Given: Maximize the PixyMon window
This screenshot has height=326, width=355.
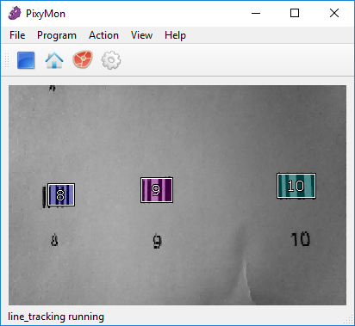Looking at the screenshot, I should click(295, 13).
